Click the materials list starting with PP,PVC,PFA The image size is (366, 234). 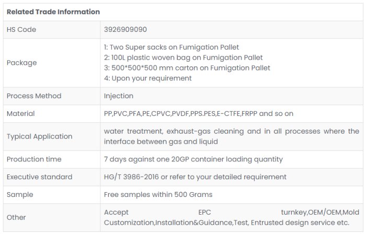click(x=199, y=113)
